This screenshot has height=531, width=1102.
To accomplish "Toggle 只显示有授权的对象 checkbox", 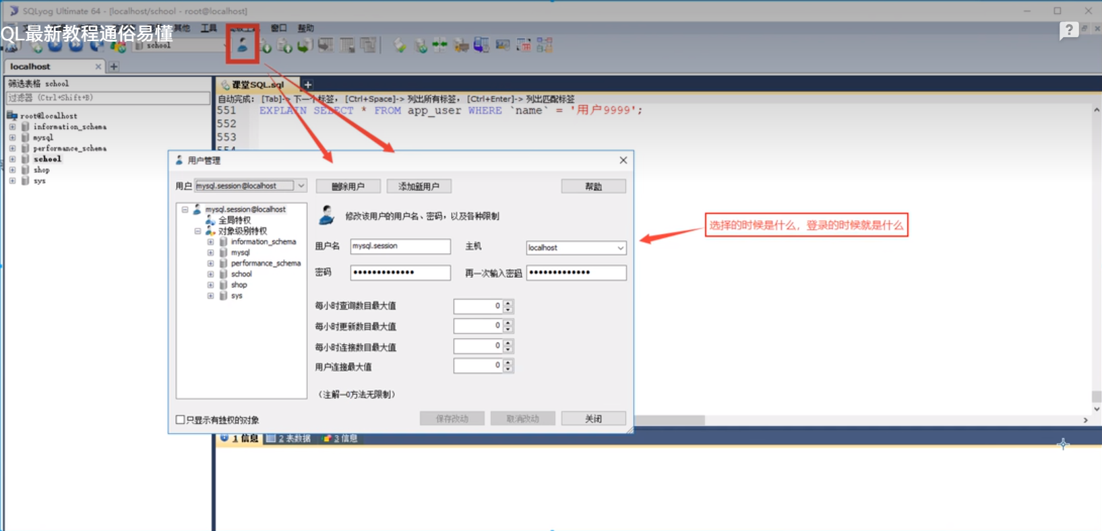I will coord(180,420).
